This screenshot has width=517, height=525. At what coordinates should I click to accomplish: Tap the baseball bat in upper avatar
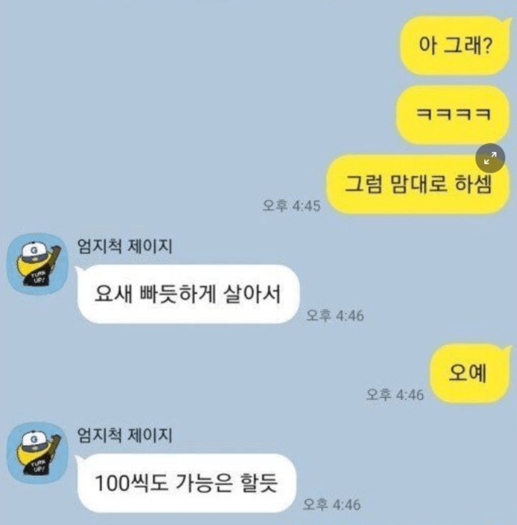pyautogui.click(x=55, y=256)
